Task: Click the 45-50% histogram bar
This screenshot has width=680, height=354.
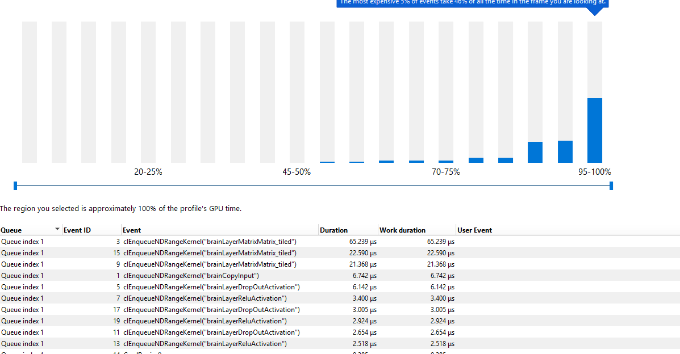Action: coord(297,92)
